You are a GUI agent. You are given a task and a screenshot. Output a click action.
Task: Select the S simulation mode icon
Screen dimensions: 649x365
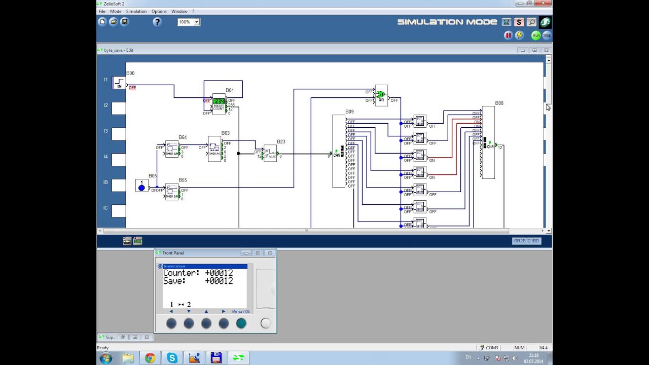coord(519,22)
